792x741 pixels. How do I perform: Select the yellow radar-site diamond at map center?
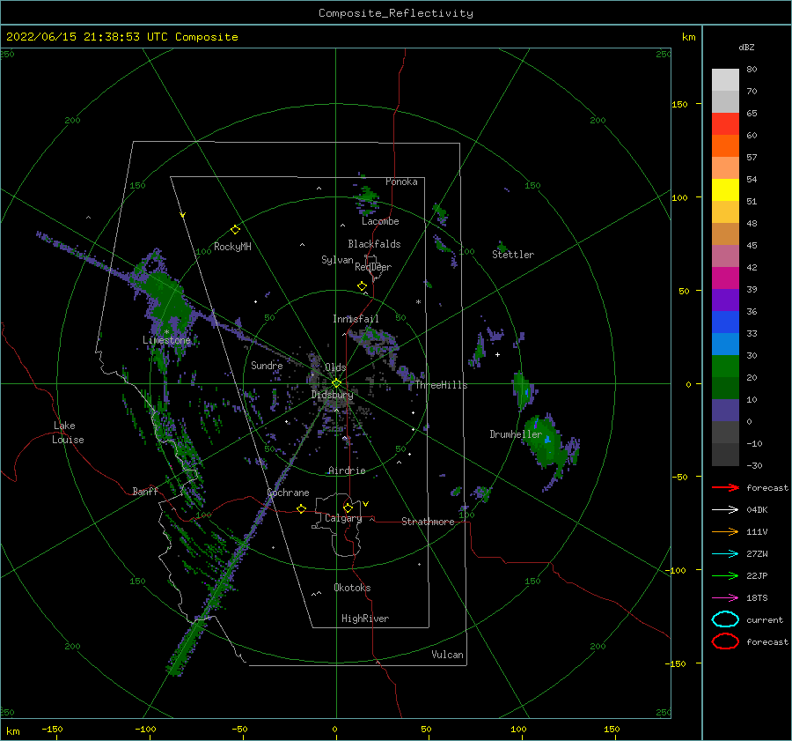coord(336,383)
